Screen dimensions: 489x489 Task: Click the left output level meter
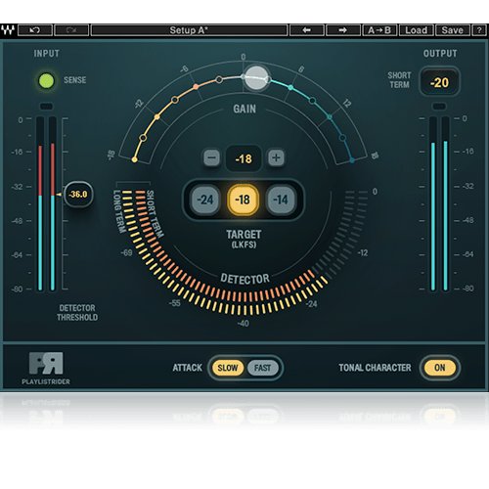point(433,203)
